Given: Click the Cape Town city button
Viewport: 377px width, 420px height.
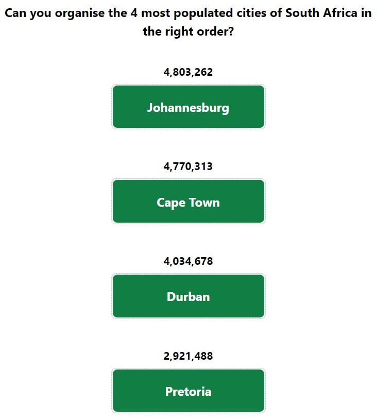Looking at the screenshot, I should tap(188, 201).
